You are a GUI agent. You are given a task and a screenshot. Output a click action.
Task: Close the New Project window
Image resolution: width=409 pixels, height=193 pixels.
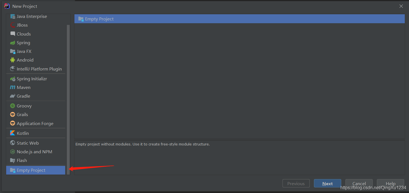[401, 6]
